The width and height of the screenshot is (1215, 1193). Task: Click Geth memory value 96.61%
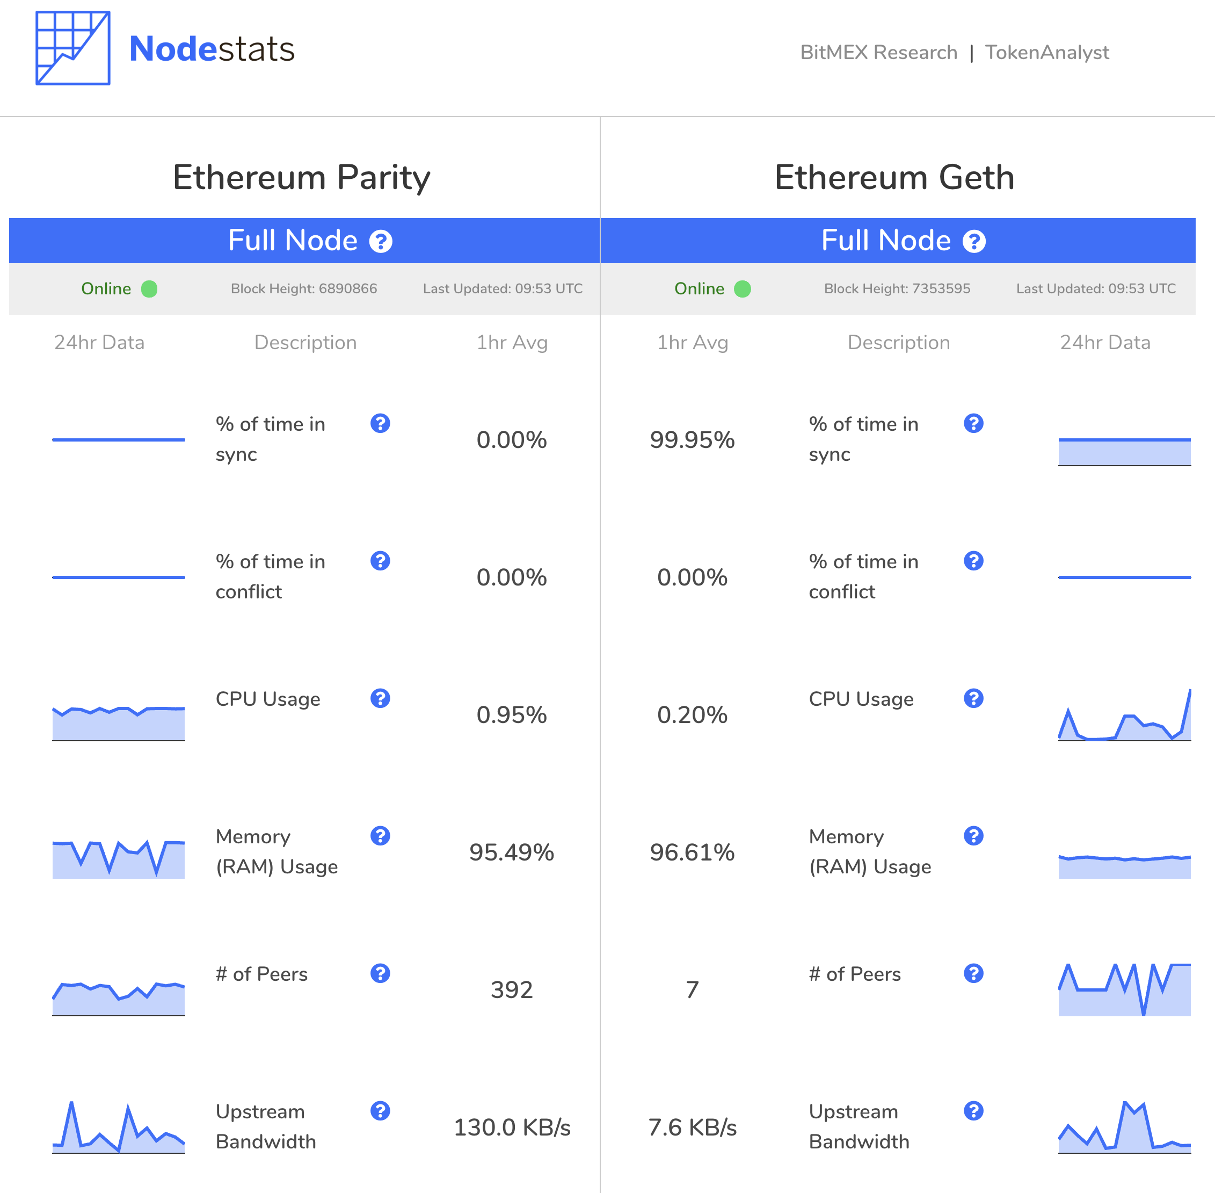coord(692,852)
